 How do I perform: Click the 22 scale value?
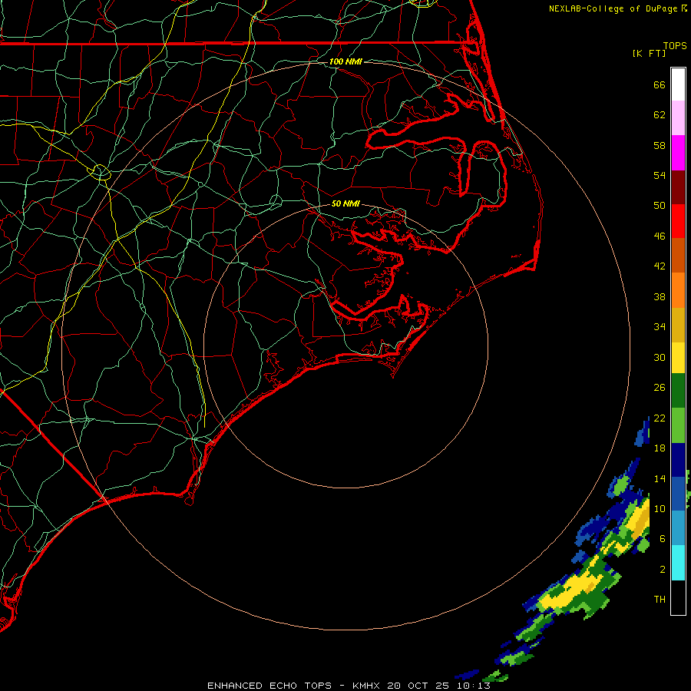click(660, 418)
